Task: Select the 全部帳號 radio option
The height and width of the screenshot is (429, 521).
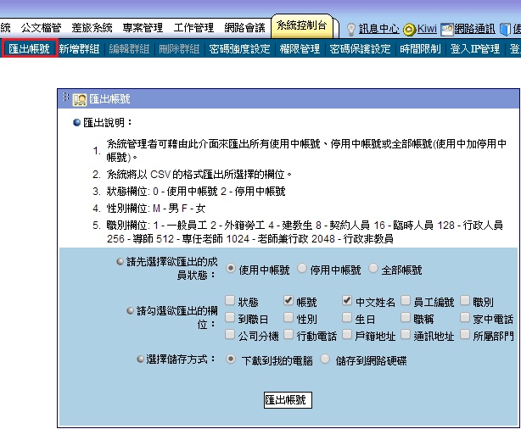Action: tap(373, 270)
